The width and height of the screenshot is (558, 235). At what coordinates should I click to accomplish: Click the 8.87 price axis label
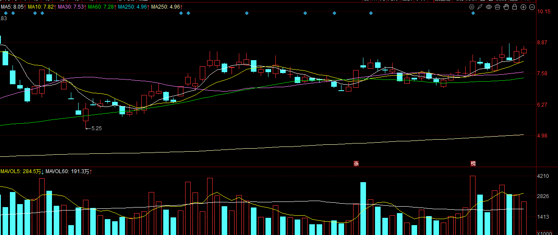pyautogui.click(x=543, y=43)
